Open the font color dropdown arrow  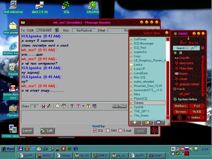tap(83, 106)
